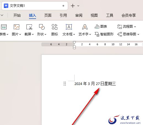Open the 审阅 (Review) tab
This screenshot has width=143, height=125.
[79, 15]
